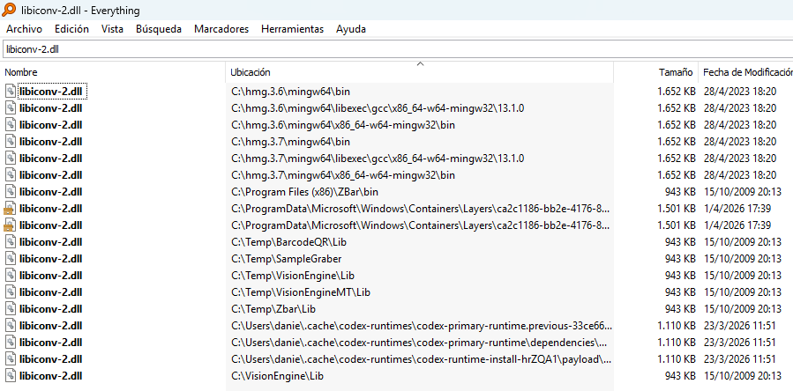Click file icon of C:\Temp\VisionEngine\Lib row
793x391 pixels.
pos(11,275)
